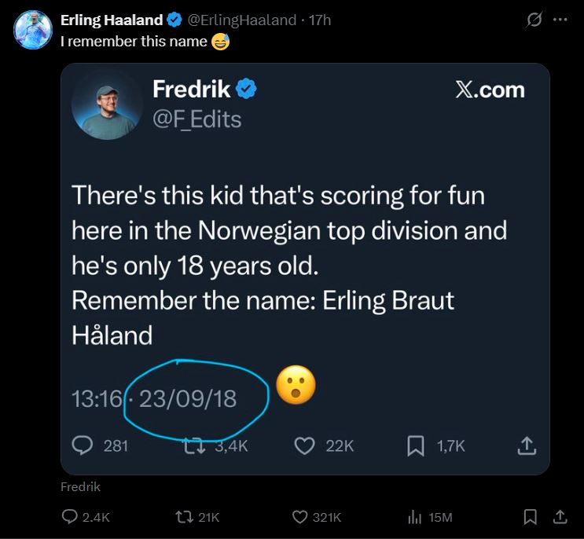Image resolution: width=584 pixels, height=539 pixels.
Task: Open the Erling Haaland display name link
Action: point(112,20)
